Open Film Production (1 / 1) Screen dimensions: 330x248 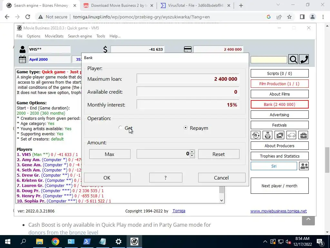[x=279, y=84]
